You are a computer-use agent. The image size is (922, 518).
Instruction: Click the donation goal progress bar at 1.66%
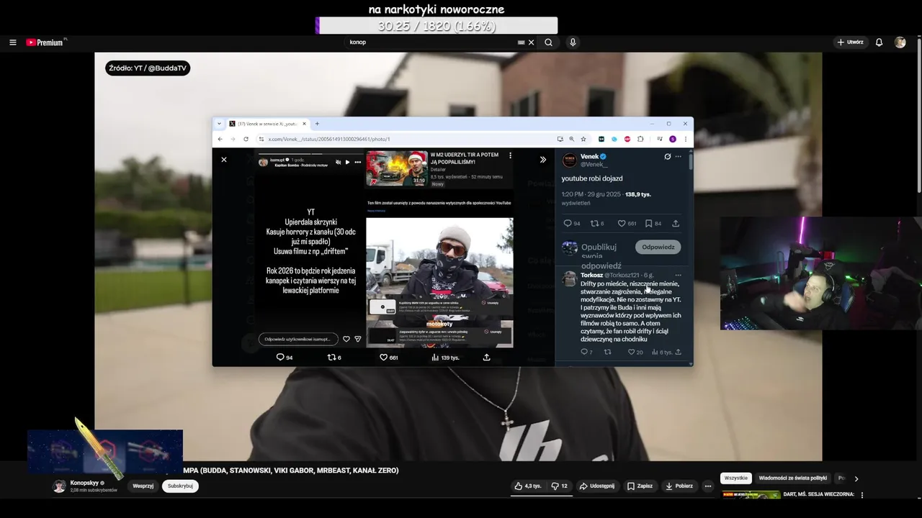click(437, 26)
